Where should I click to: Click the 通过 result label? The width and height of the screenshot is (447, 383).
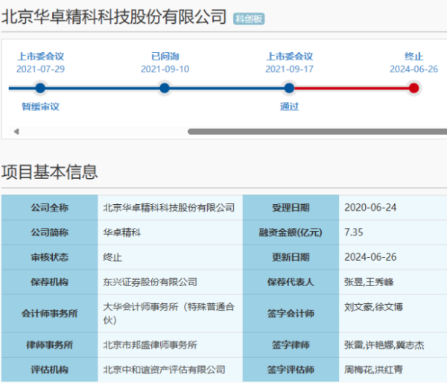[x=289, y=107]
